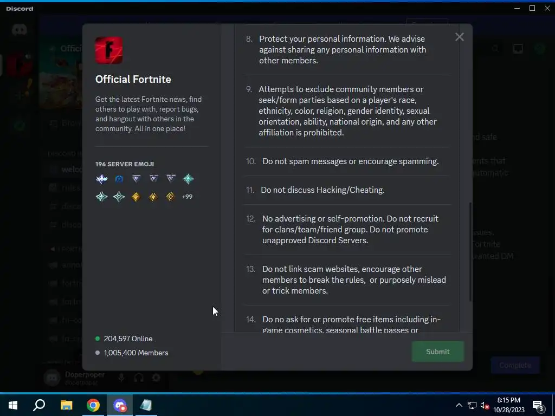The height and width of the screenshot is (416, 555).
Task: Launch Google Chrome from the taskbar
Action: [93, 405]
